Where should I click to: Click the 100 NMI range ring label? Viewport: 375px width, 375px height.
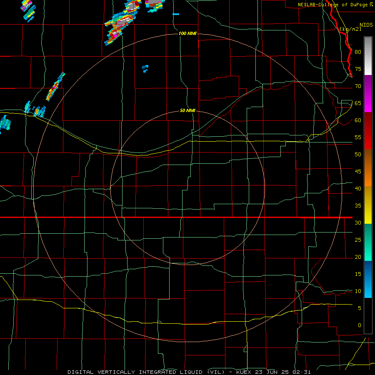(x=188, y=33)
